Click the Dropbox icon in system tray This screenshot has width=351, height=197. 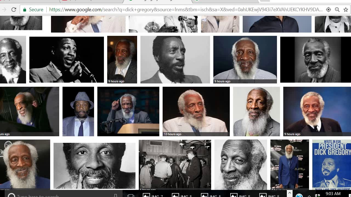tap(318, 195)
